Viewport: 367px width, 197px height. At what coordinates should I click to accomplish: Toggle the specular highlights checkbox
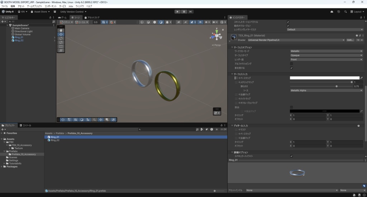point(291,156)
